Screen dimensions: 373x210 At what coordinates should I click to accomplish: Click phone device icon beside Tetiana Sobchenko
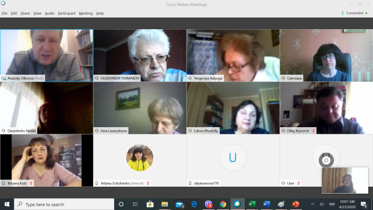[x=97, y=183]
